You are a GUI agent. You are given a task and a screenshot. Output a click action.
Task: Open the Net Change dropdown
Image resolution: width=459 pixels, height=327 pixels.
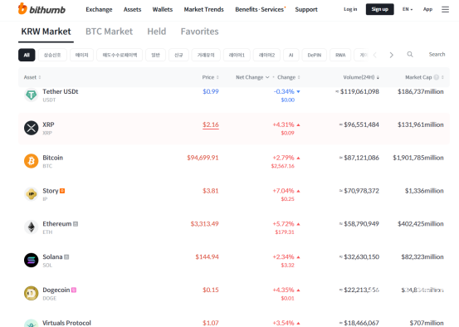tap(252, 77)
